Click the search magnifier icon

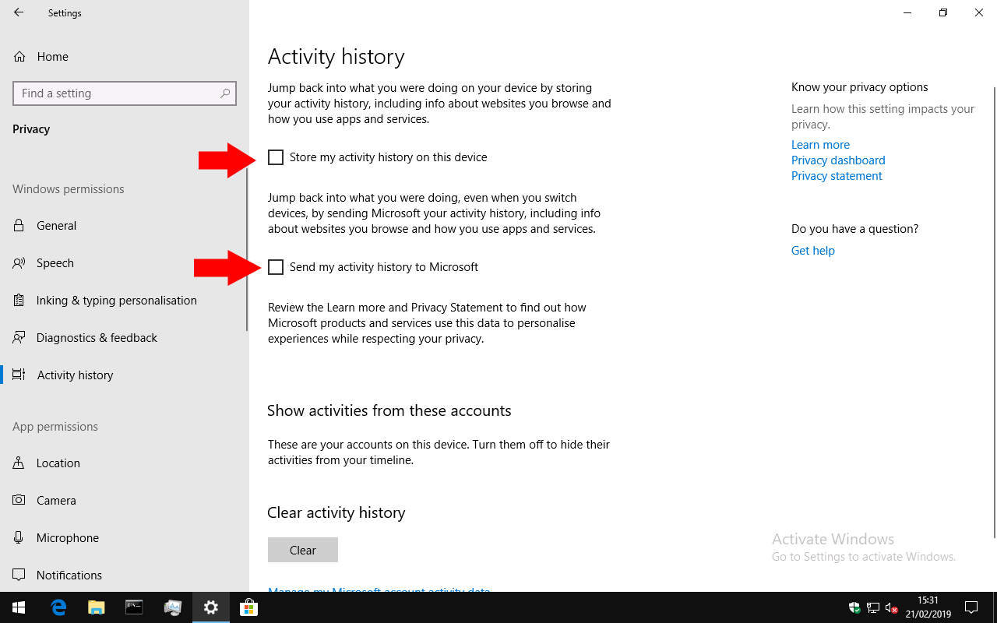pyautogui.click(x=225, y=93)
